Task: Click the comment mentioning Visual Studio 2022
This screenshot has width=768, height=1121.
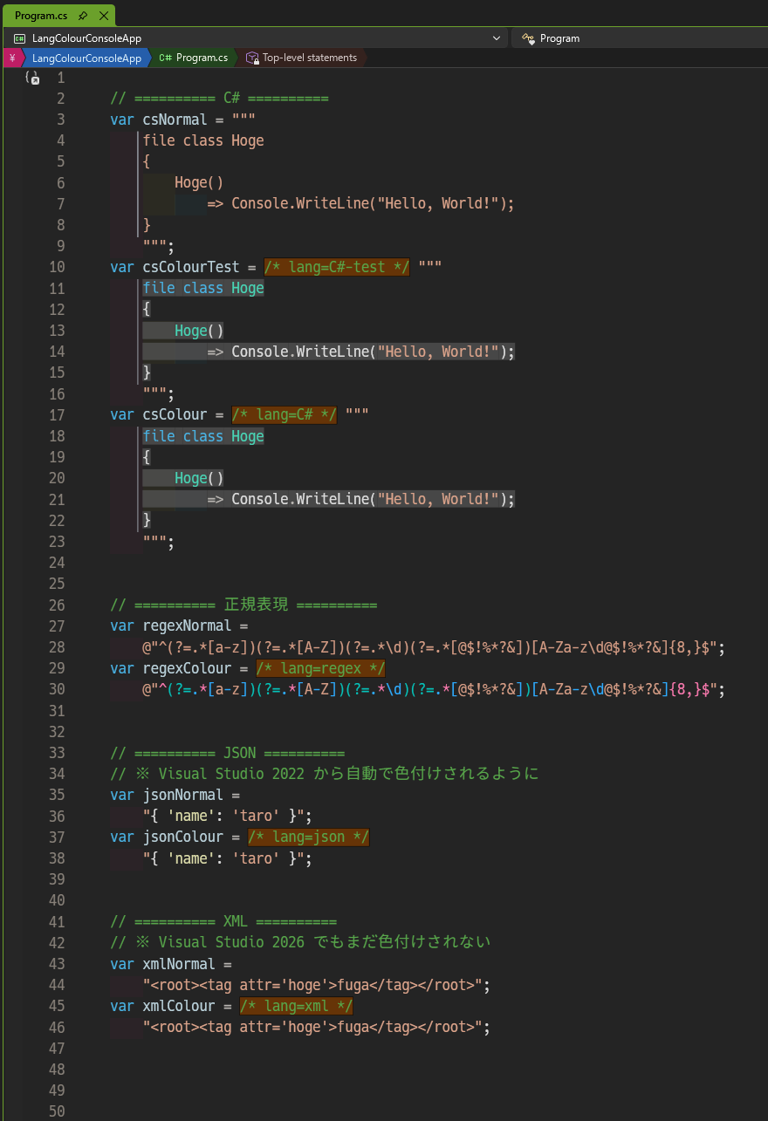Action: tap(325, 774)
